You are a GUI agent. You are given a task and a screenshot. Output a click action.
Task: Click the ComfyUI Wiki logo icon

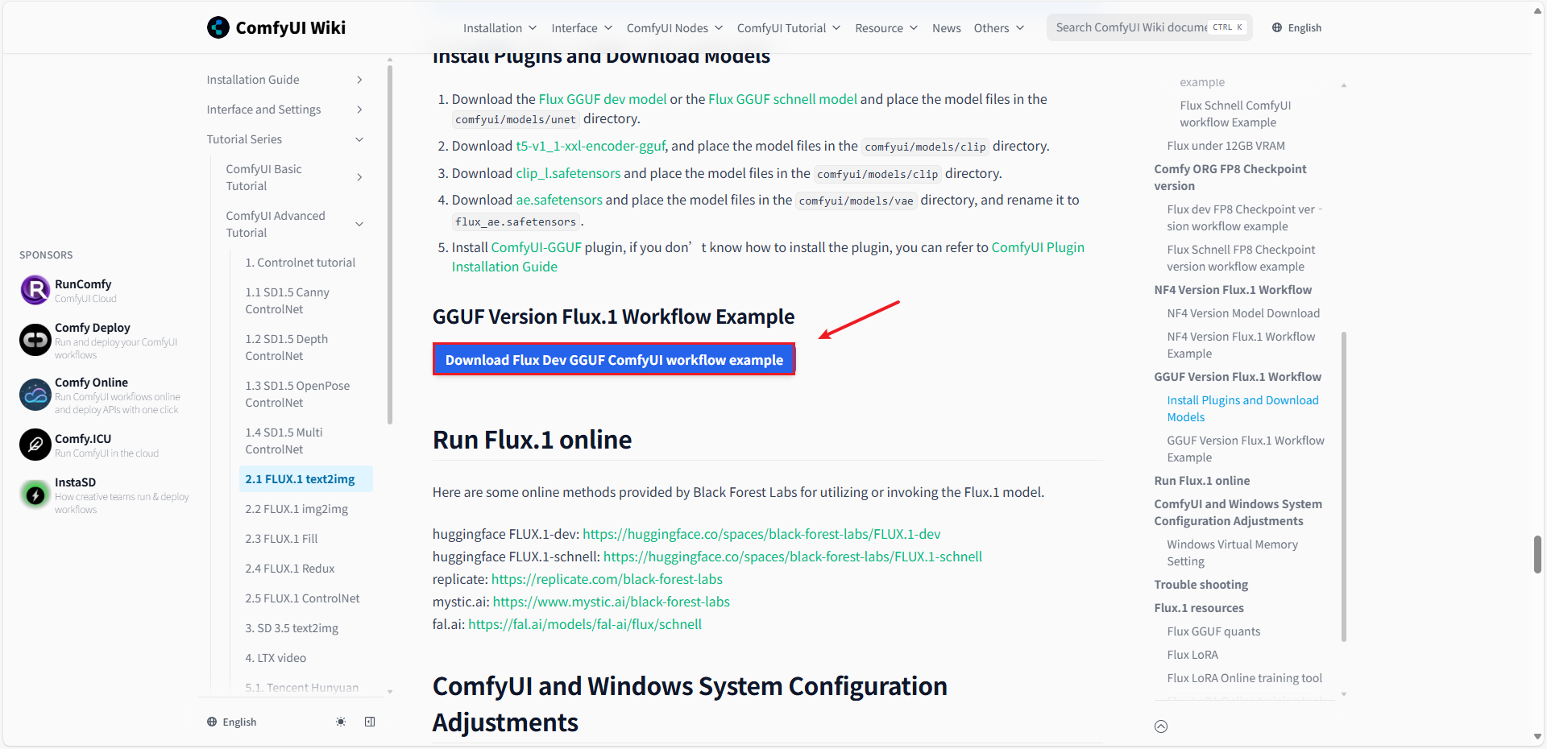point(218,27)
